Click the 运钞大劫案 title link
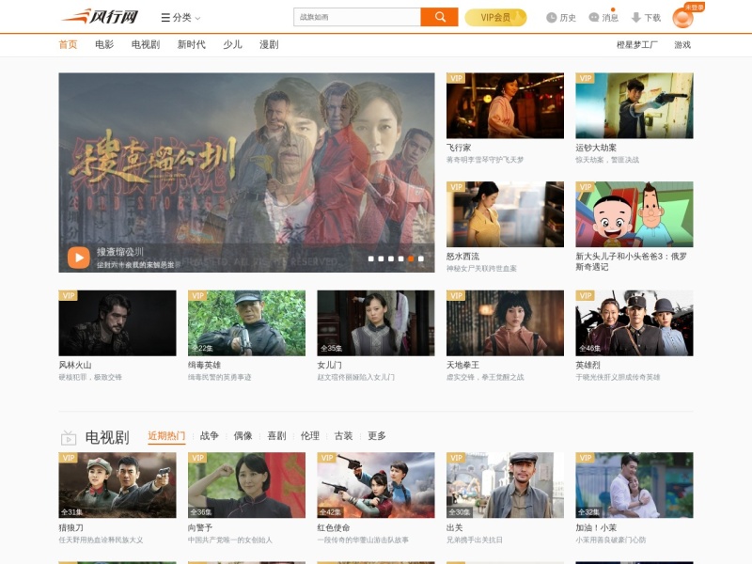This screenshot has width=752, height=564. pos(596,148)
